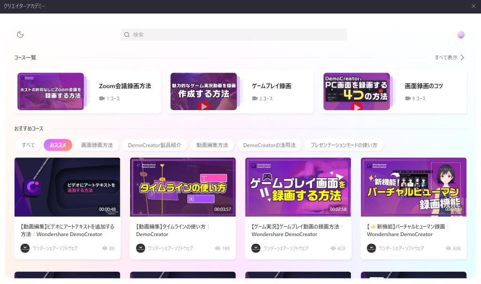This screenshot has width=481, height=284.
Task: Open the バーチャルヒューマン録画機能 video thumbnail
Action: click(x=413, y=187)
